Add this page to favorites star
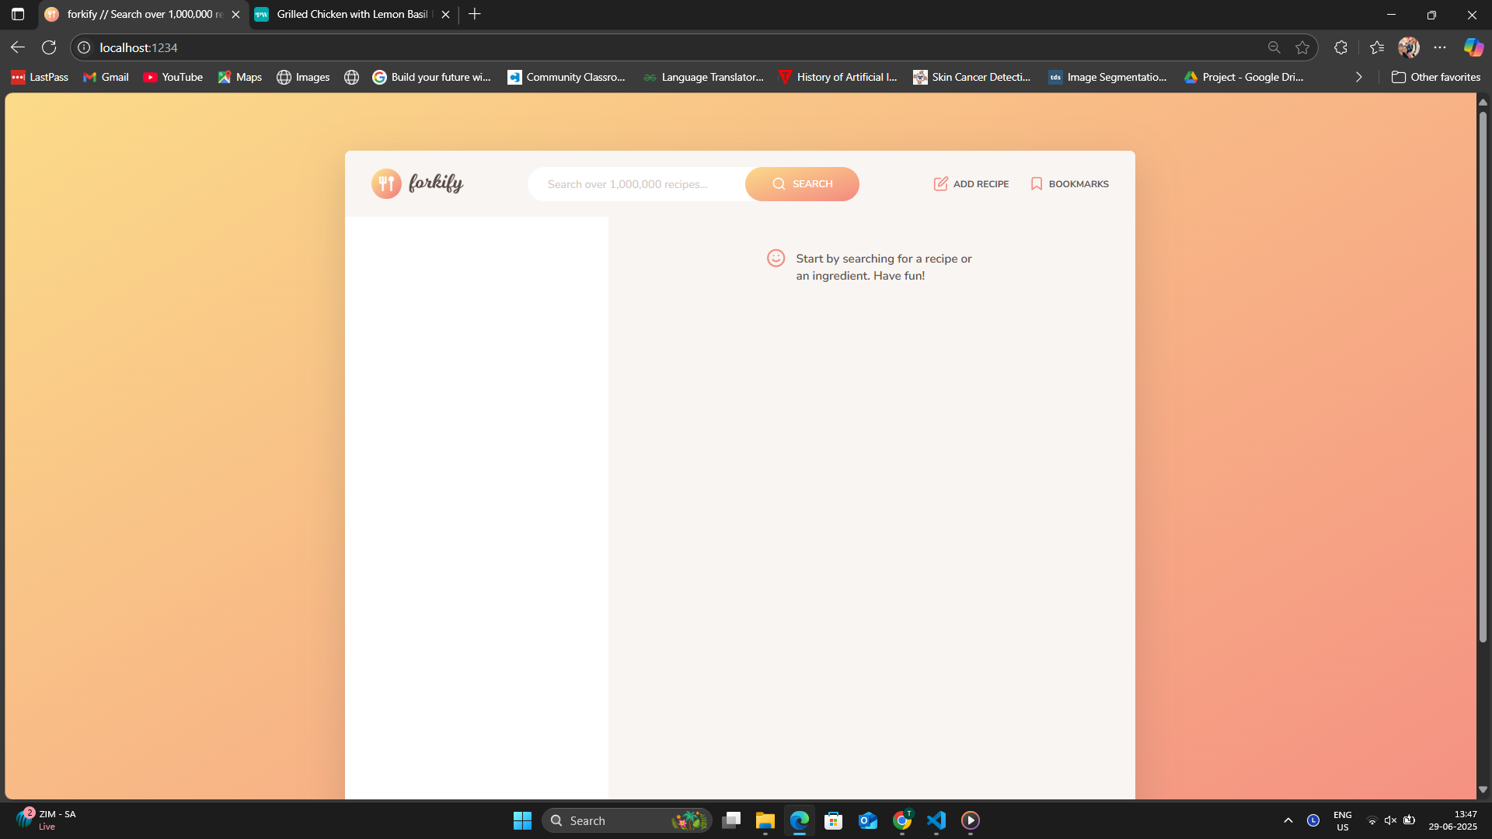The width and height of the screenshot is (1492, 839). pos(1302,47)
